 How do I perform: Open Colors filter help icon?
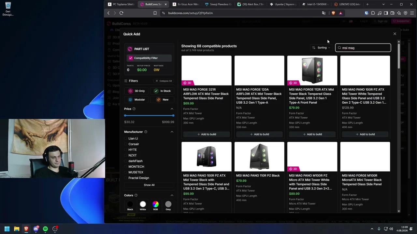(136, 195)
